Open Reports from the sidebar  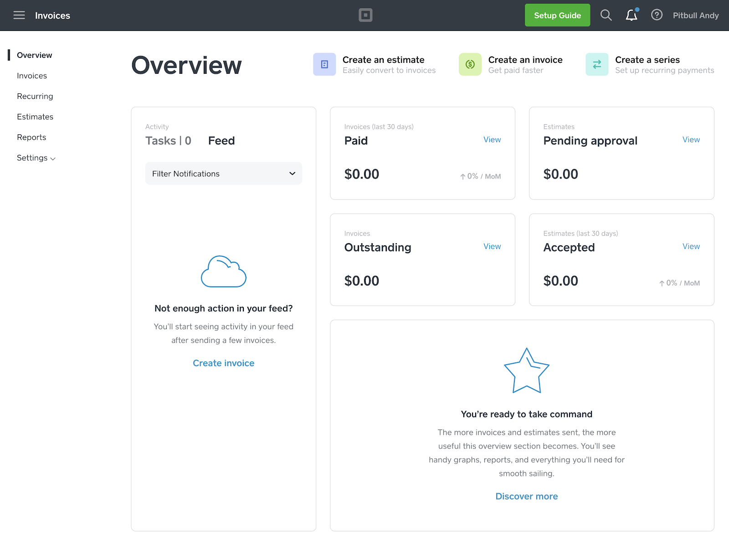coord(31,138)
